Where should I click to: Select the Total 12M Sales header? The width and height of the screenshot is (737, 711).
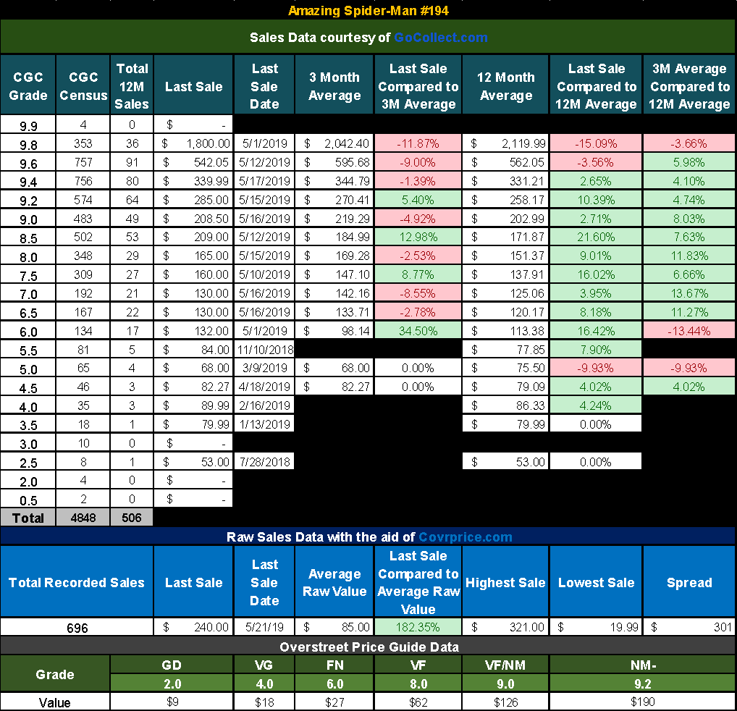[132, 85]
